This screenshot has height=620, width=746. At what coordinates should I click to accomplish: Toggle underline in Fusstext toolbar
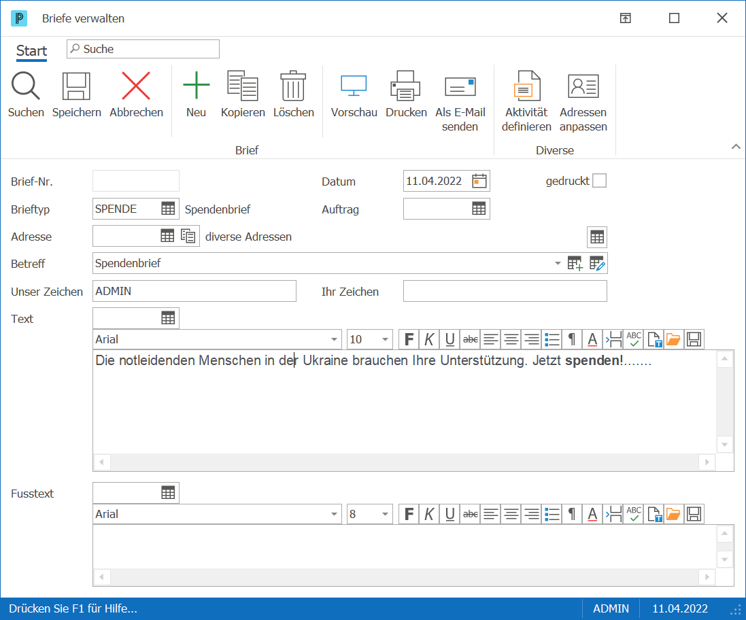click(x=450, y=514)
